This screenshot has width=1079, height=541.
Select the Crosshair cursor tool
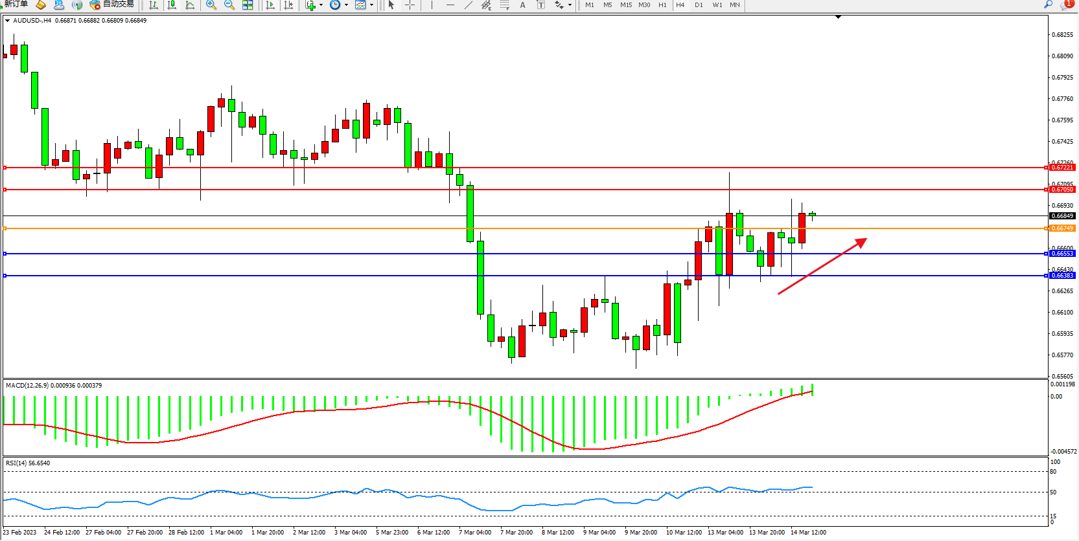410,5
